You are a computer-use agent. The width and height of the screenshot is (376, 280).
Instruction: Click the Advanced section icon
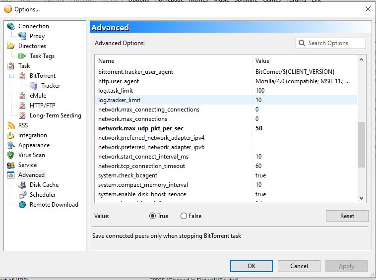coord(11,175)
